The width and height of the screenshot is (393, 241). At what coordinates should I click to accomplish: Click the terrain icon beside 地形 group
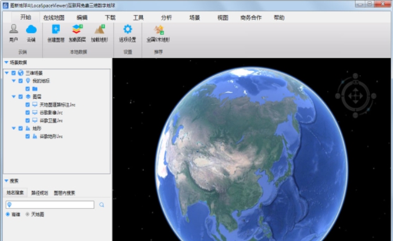[28, 128]
